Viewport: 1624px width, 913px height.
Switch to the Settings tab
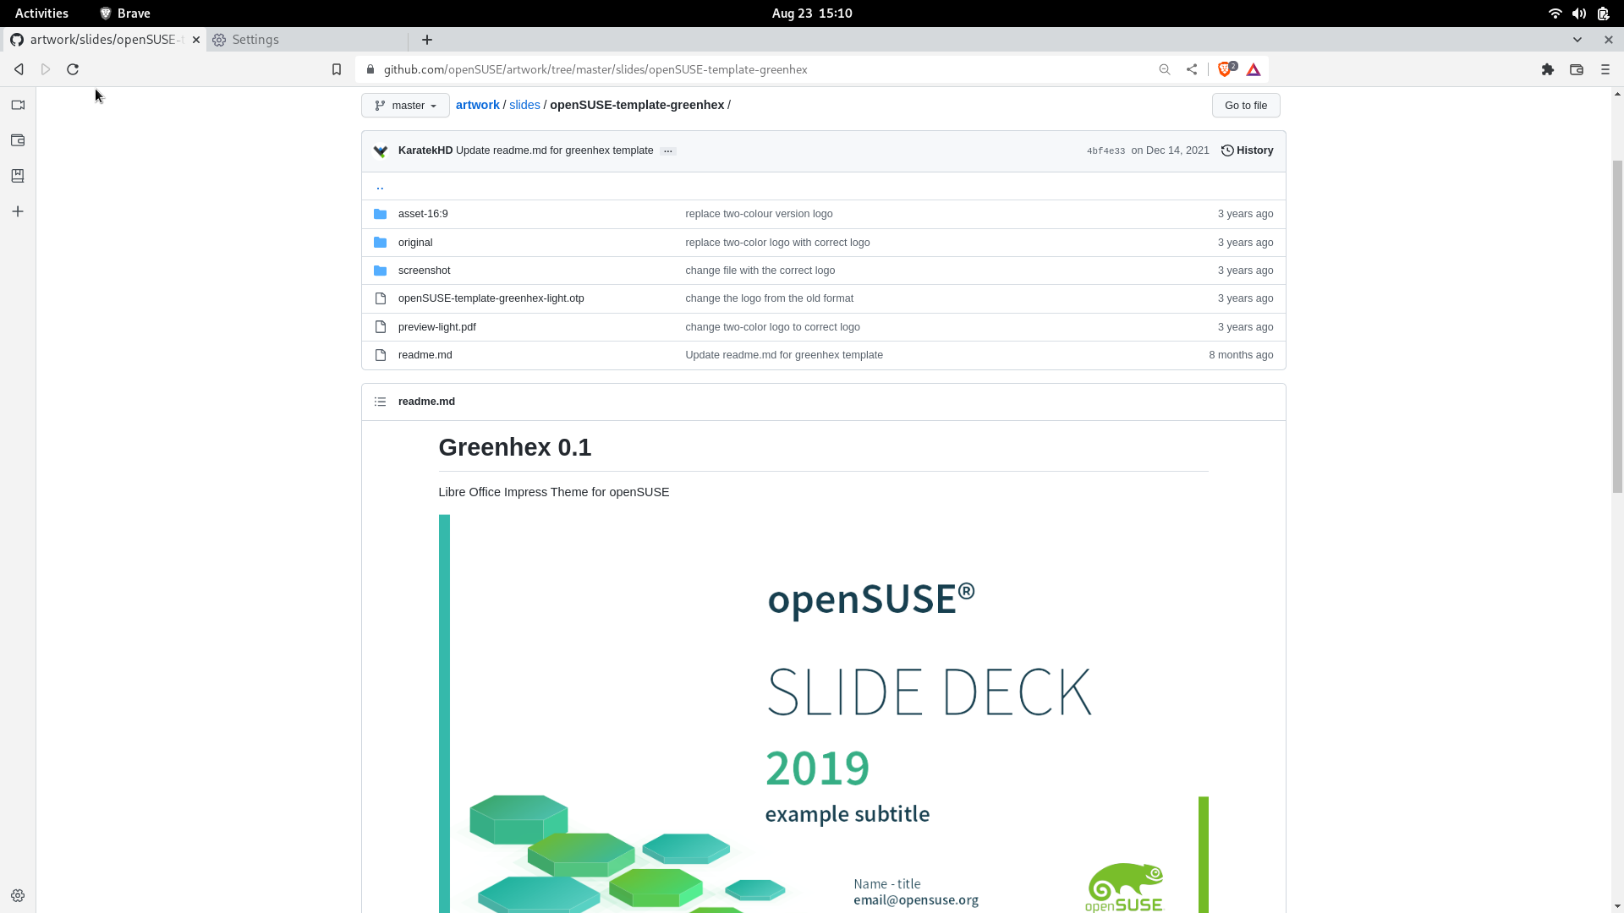tap(255, 40)
